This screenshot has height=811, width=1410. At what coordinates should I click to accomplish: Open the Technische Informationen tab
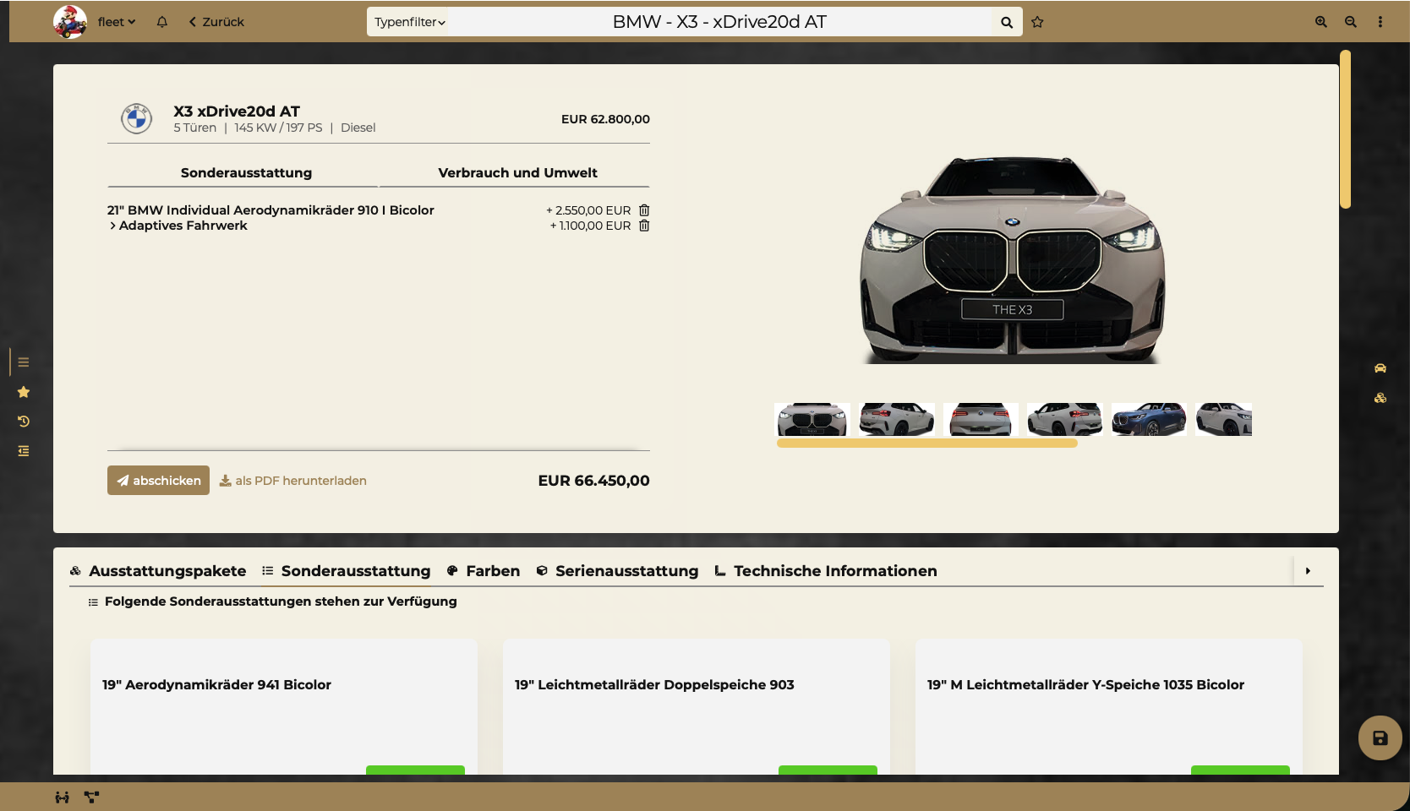click(826, 571)
